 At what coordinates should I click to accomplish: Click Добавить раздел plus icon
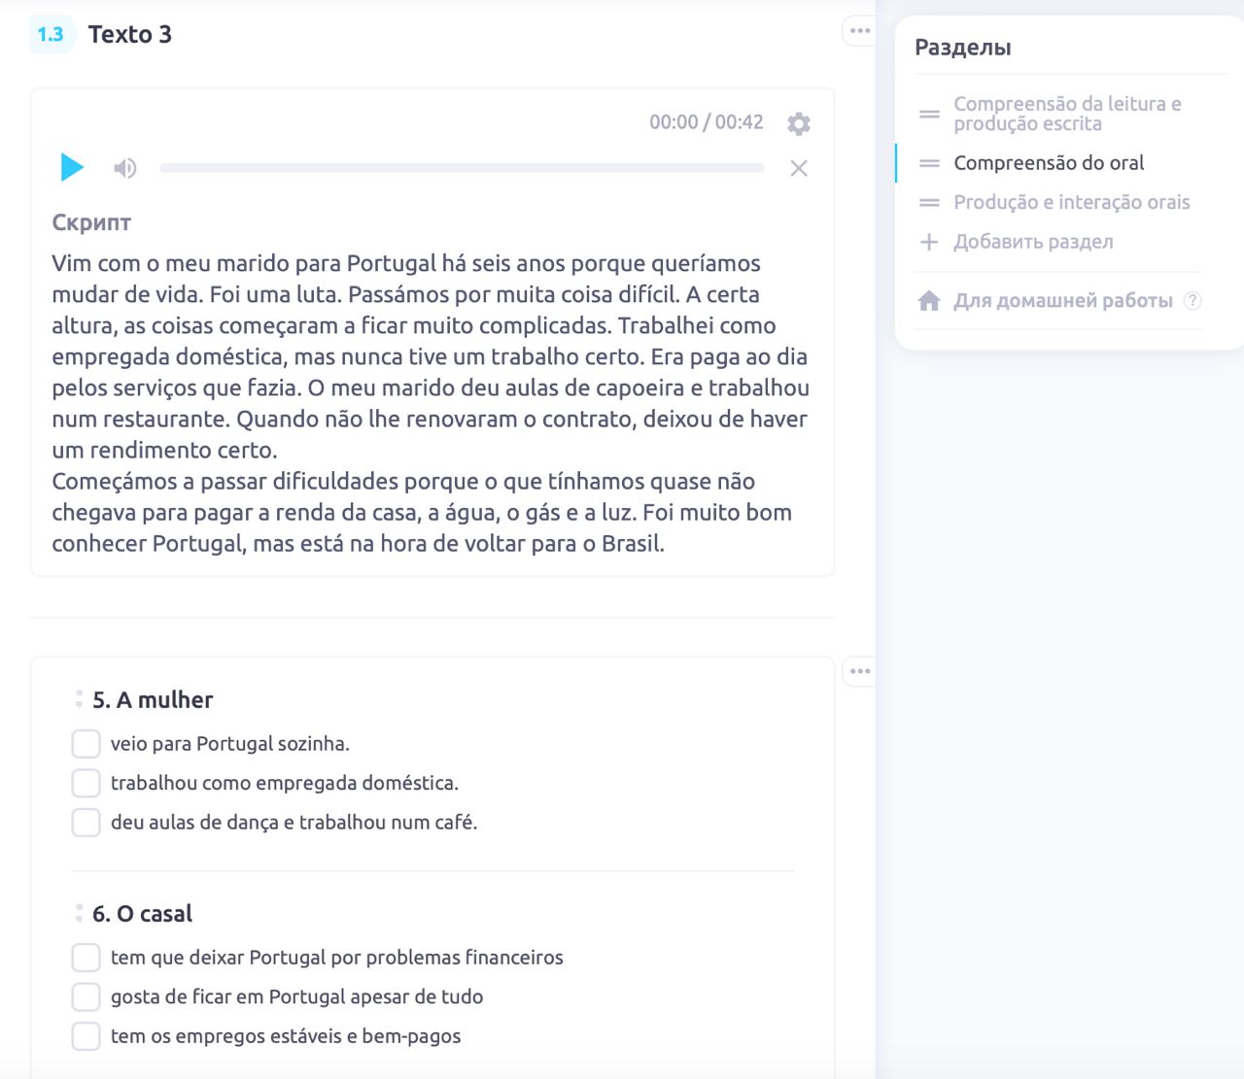(929, 242)
